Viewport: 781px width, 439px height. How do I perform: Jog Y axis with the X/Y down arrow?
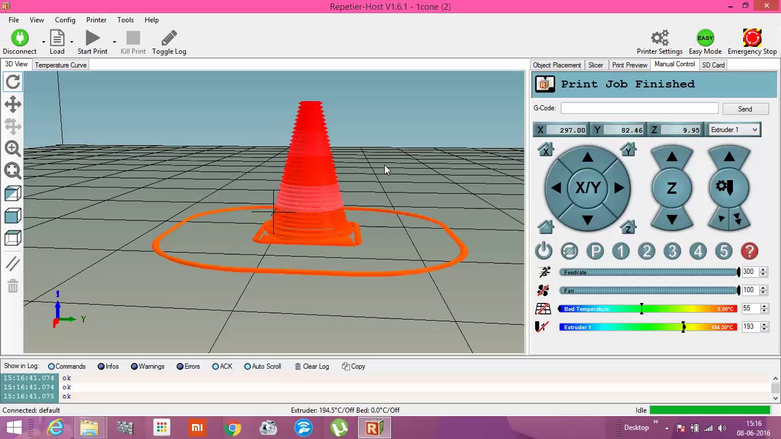587,219
